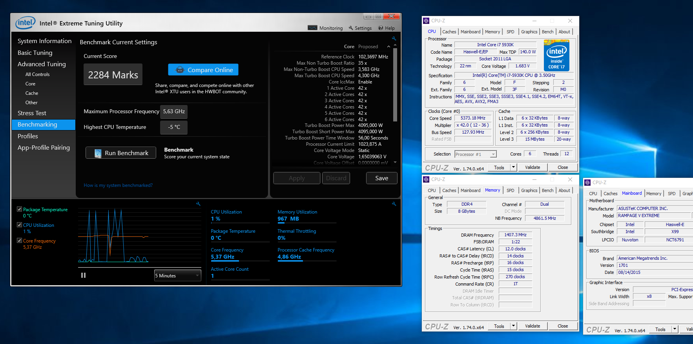Select Cache under Advanced Tuning
This screenshot has height=344, width=693.
coord(32,93)
